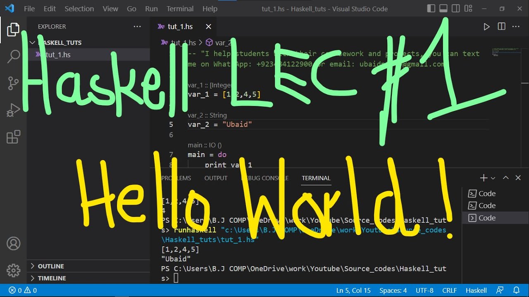The height and width of the screenshot is (297, 529).
Task: Open the Search view in activity bar
Action: (x=13, y=57)
